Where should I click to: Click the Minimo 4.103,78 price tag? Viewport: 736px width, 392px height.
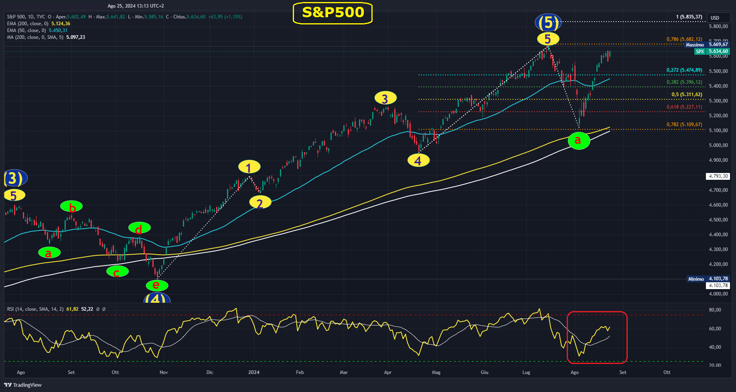(x=708, y=279)
